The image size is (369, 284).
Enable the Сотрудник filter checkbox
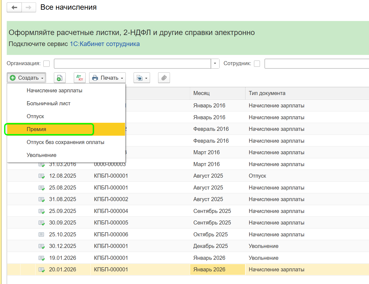[x=257, y=64]
